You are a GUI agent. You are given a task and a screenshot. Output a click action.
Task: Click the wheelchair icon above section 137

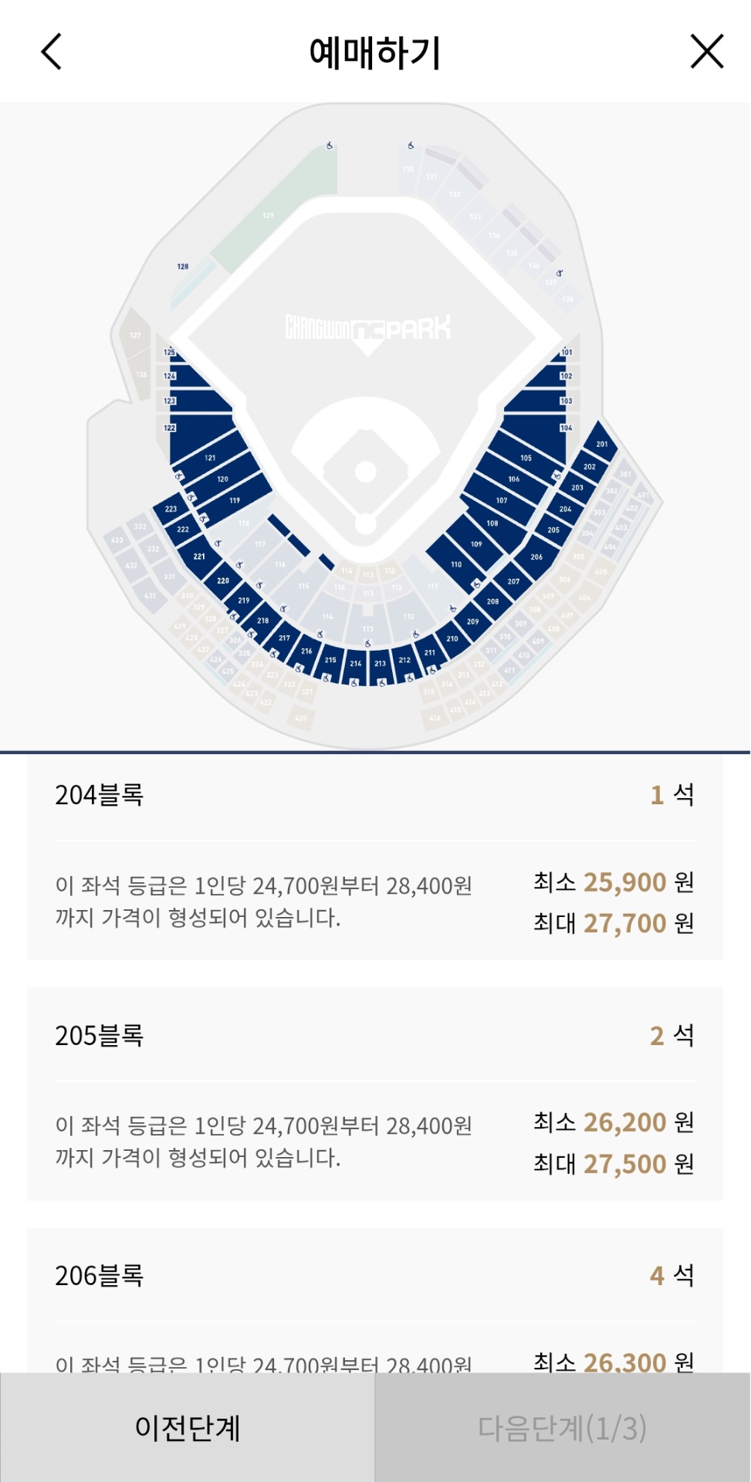pyautogui.click(x=560, y=273)
